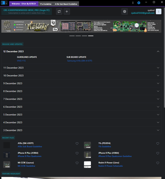This screenshot has height=179, width=165.
Task: Open the Y1s Guideline recent file link
Action: 105,147
